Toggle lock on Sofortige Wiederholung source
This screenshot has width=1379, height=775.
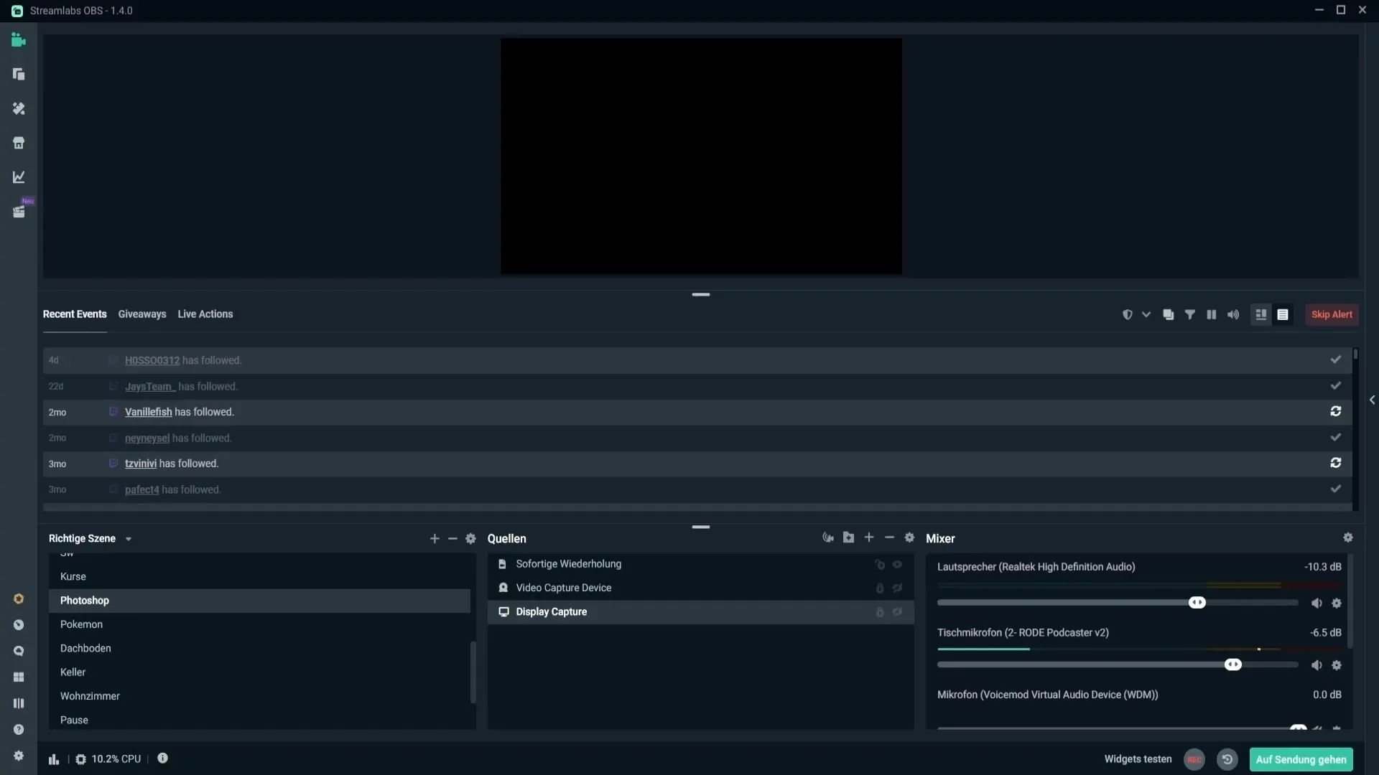click(880, 565)
